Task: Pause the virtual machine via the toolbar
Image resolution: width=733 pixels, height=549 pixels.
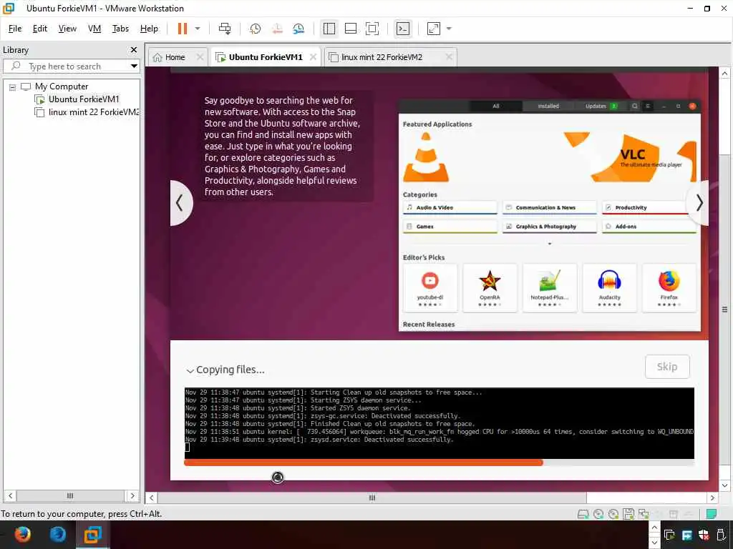Action: (183, 29)
